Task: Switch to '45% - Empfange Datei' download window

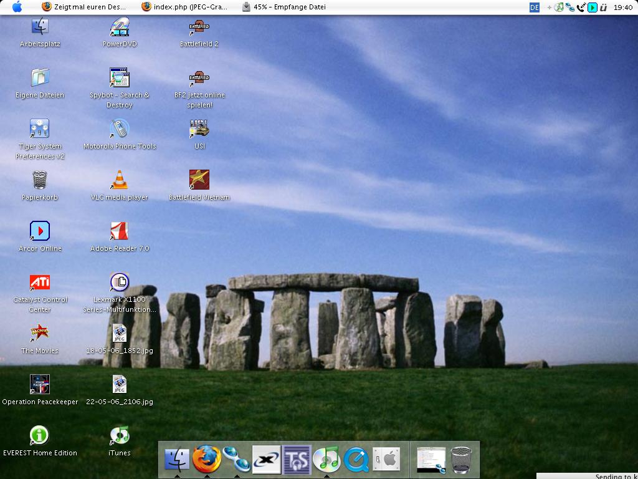Action: pyautogui.click(x=284, y=7)
